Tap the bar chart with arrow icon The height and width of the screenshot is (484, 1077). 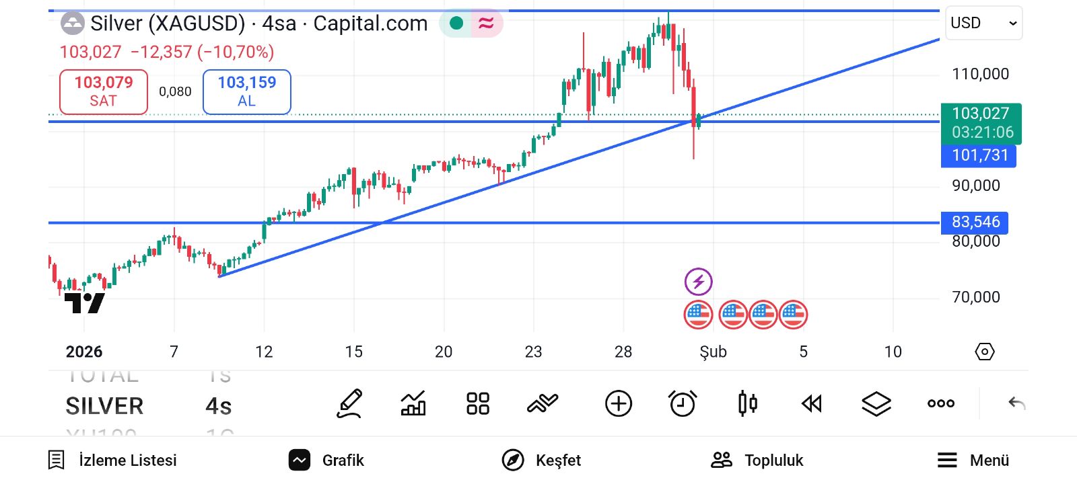pyautogui.click(x=413, y=403)
